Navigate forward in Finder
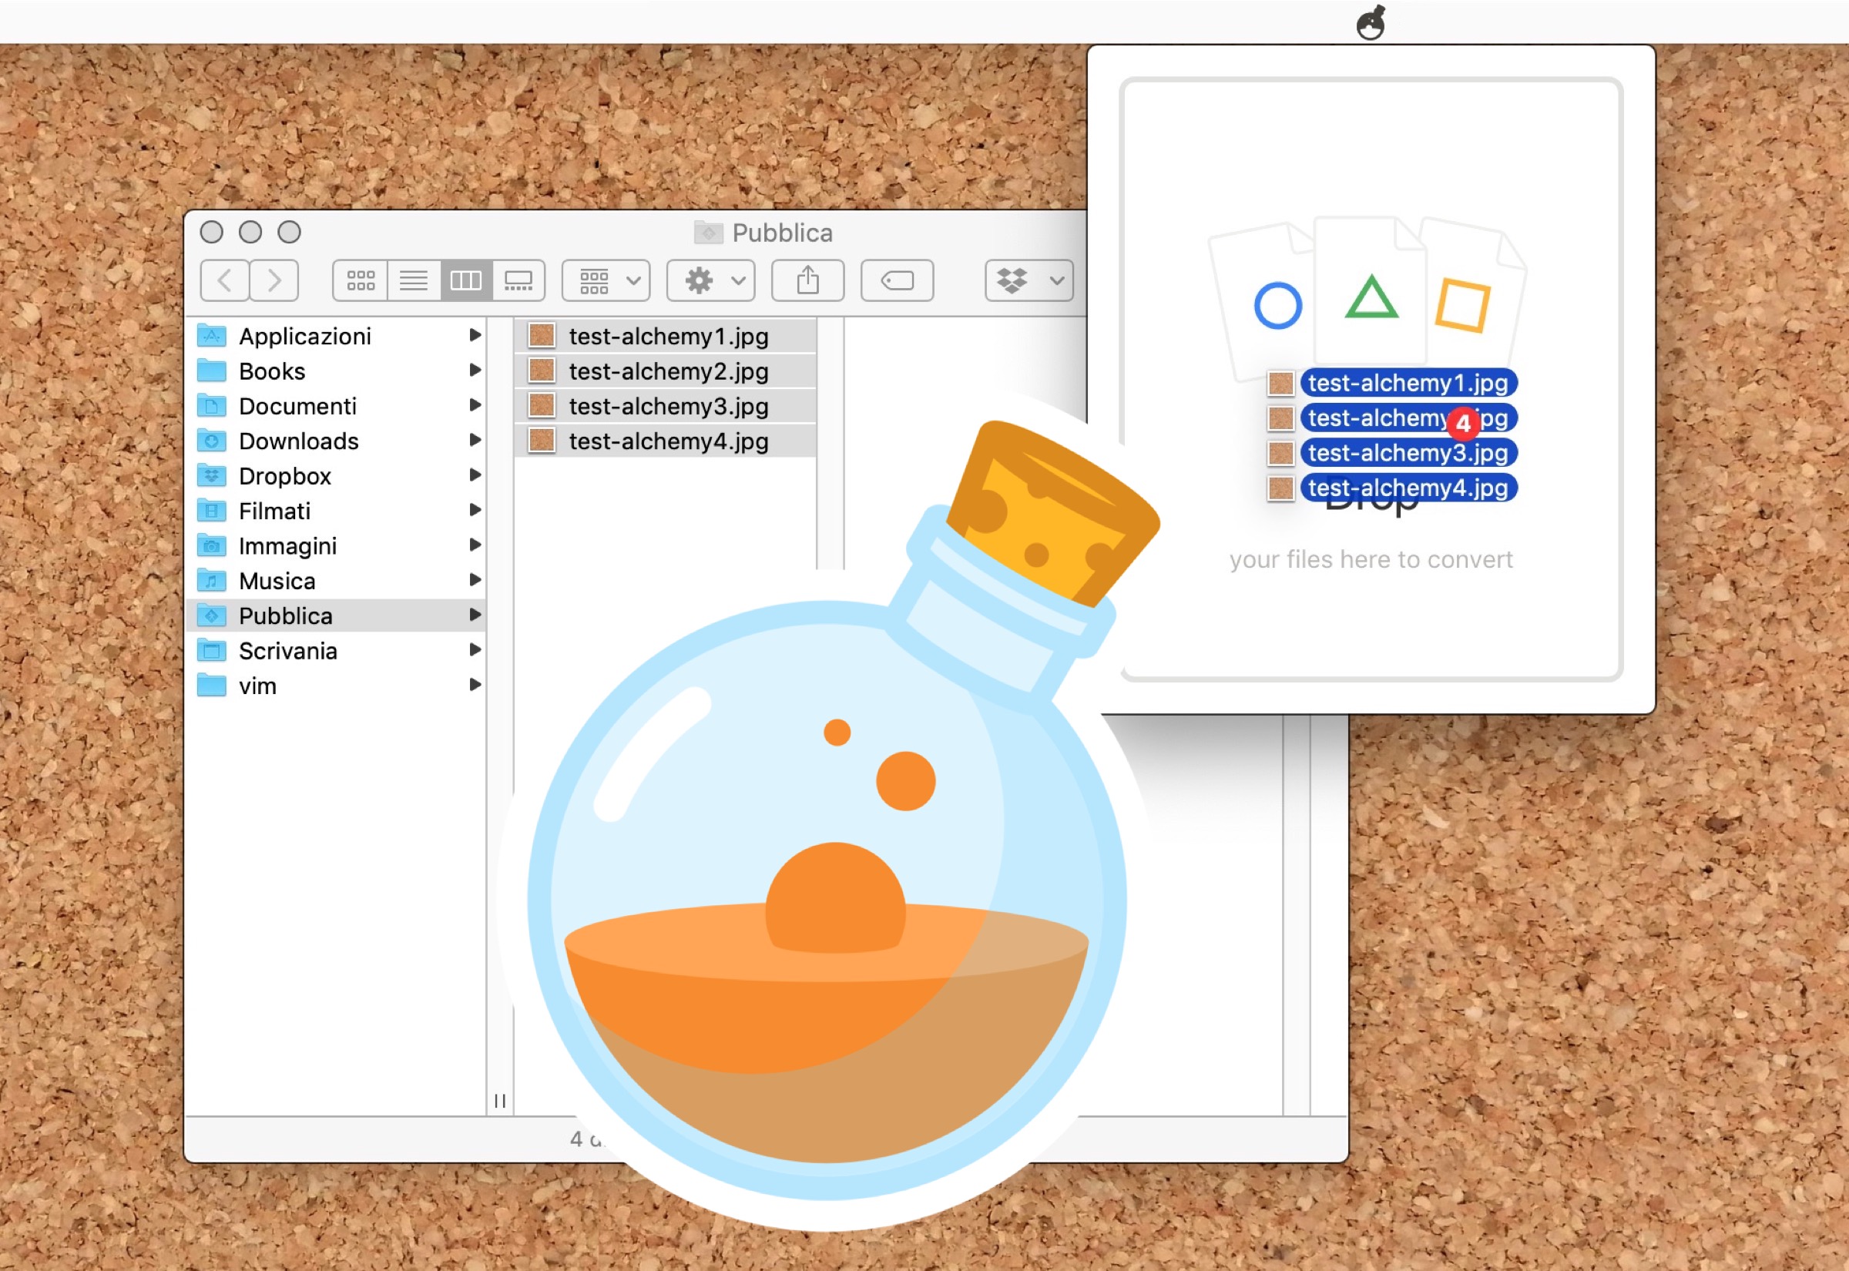 pos(274,280)
